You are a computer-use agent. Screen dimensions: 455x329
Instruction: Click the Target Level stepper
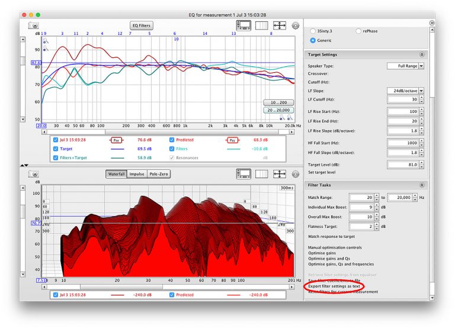(x=422, y=164)
